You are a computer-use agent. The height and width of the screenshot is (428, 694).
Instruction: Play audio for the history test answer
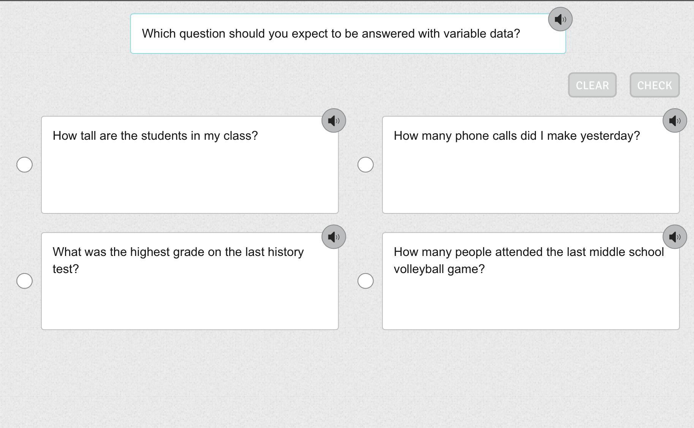click(333, 237)
